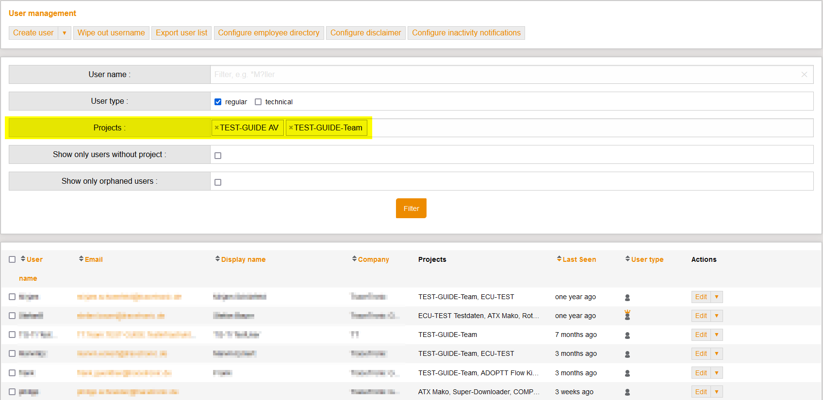Click crowned admin user type icon
This screenshot has height=400, width=823.
[x=627, y=315]
